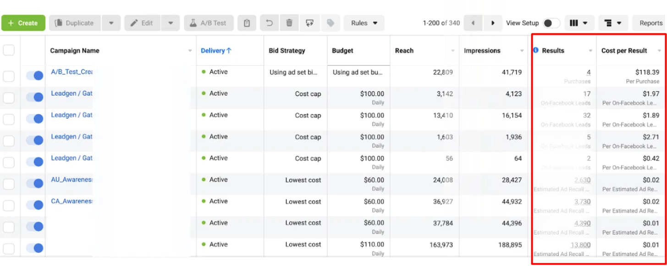
Task: Go to next page of campaigns
Action: point(493,23)
